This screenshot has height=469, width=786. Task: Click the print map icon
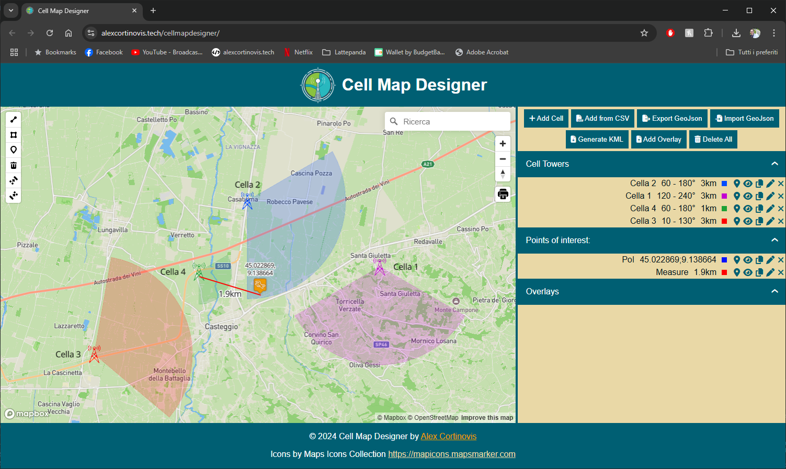pos(503,194)
